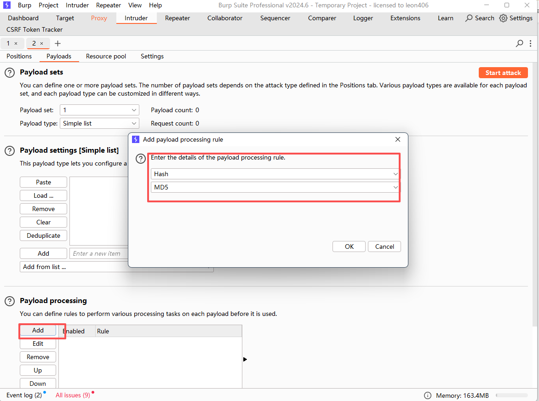Screen dimensions: 539x401
Task: Close Intruder tab 1
Action: pos(16,44)
